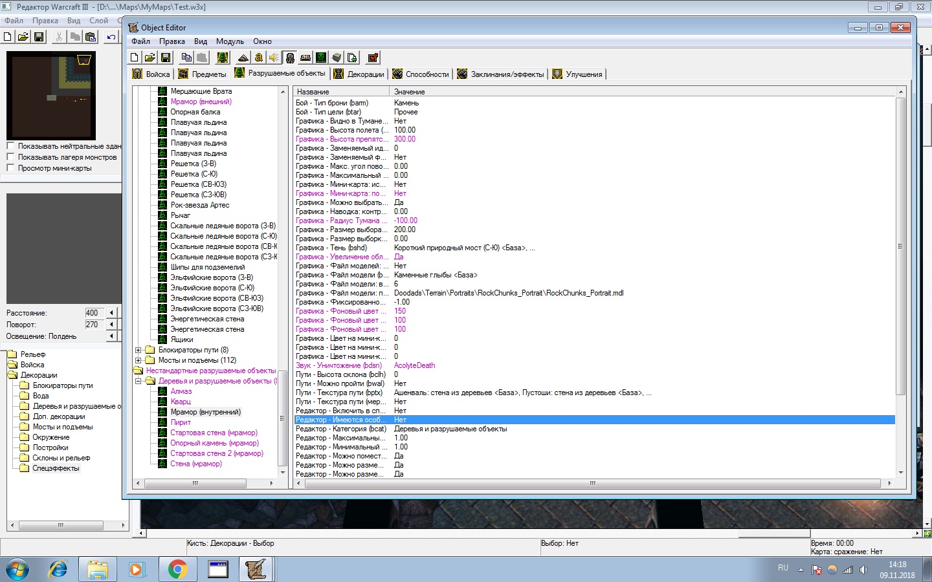Screen dimensions: 932x582
Task: Click the Save icon in Object Editor toolbar
Action: point(166,58)
